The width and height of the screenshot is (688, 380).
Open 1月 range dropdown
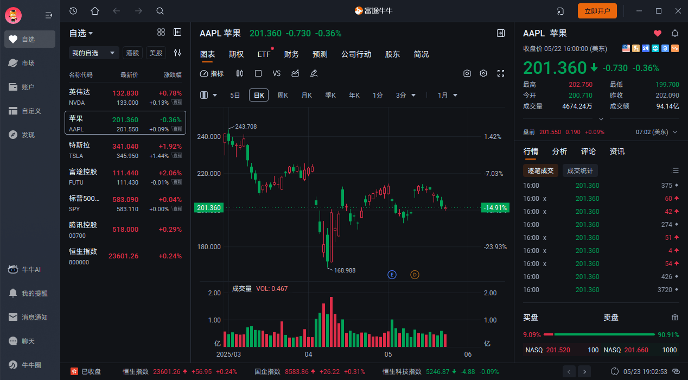(448, 95)
